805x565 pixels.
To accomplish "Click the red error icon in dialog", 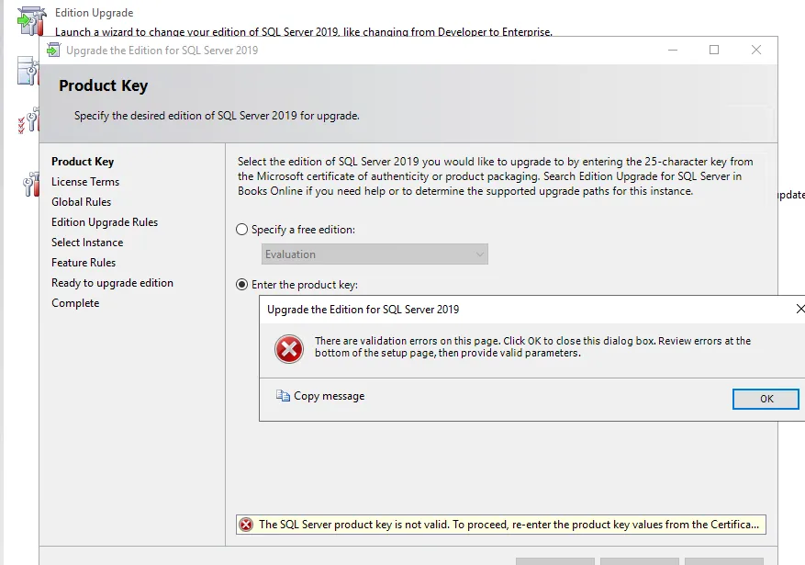I will (x=289, y=348).
